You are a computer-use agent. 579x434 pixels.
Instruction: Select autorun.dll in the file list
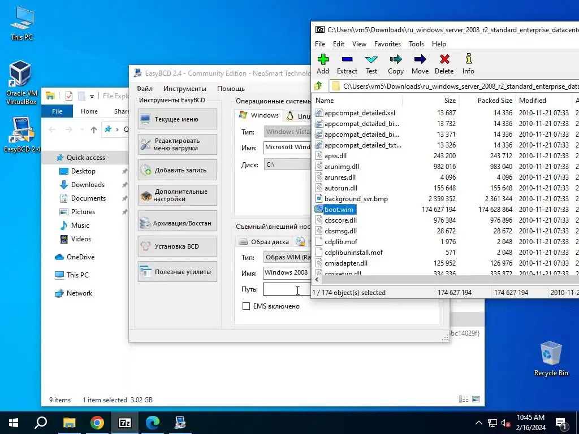point(340,188)
